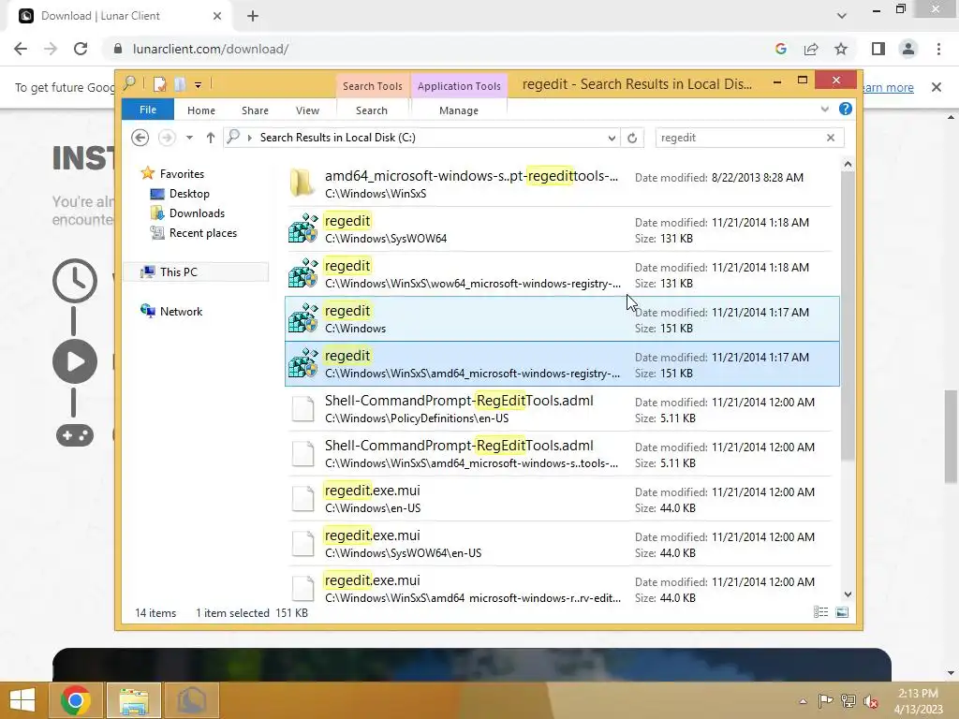Click the results list scroll down arrow
This screenshot has height=719, width=959.
coord(848,594)
